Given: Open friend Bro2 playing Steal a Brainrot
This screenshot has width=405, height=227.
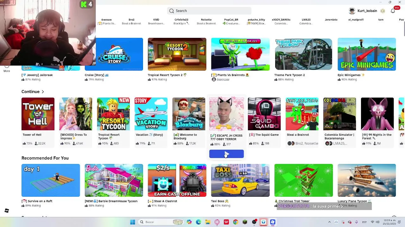Looking at the screenshot, I should (x=131, y=21).
